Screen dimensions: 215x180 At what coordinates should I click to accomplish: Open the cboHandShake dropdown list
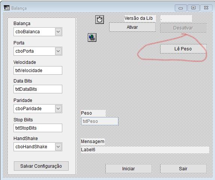(58, 147)
